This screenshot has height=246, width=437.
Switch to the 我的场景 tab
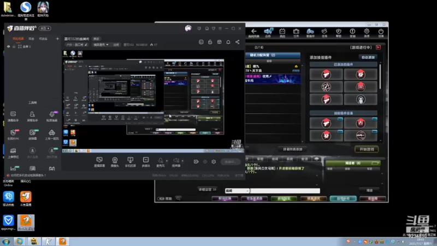18,39
